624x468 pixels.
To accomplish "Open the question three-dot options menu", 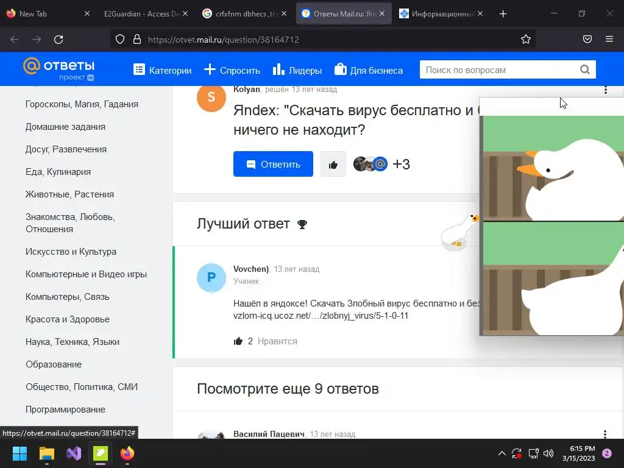I will [605, 90].
